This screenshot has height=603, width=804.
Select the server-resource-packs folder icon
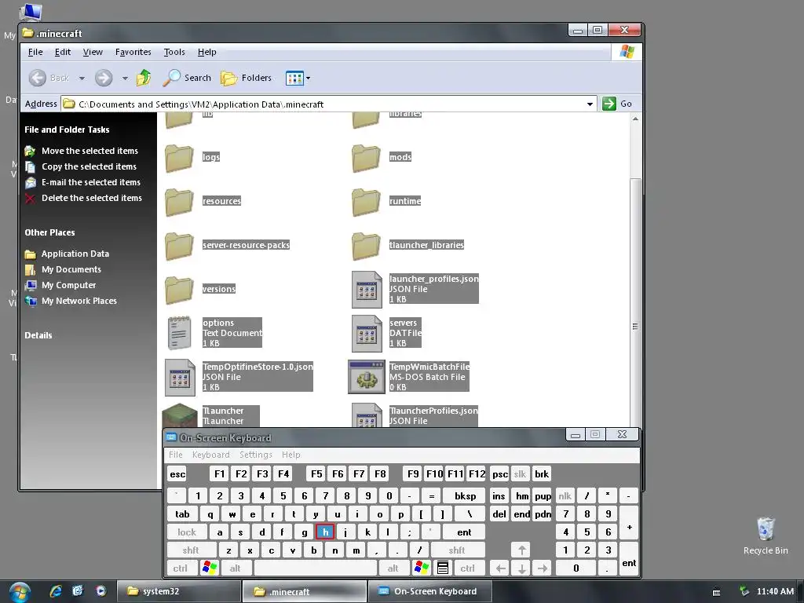click(x=180, y=246)
